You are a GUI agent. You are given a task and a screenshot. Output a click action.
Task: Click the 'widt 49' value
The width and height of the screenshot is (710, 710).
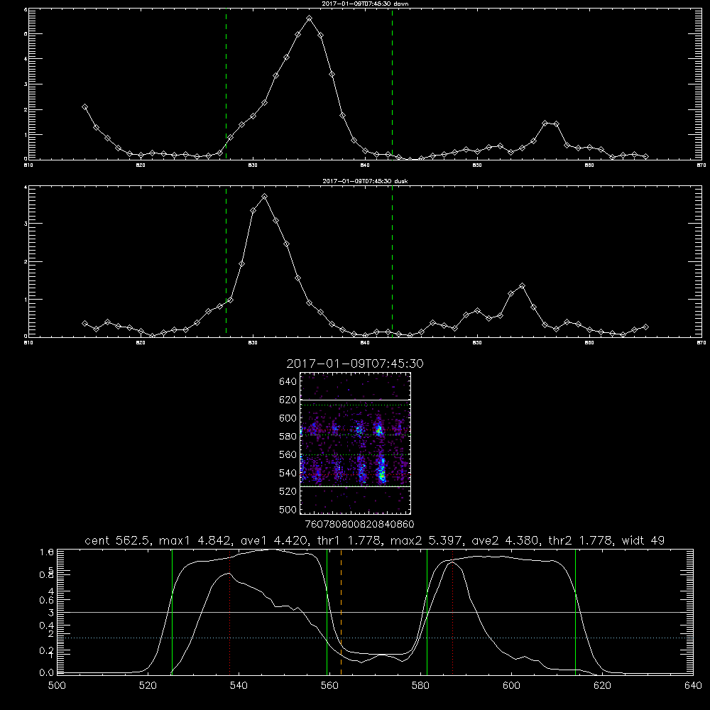tap(643, 540)
